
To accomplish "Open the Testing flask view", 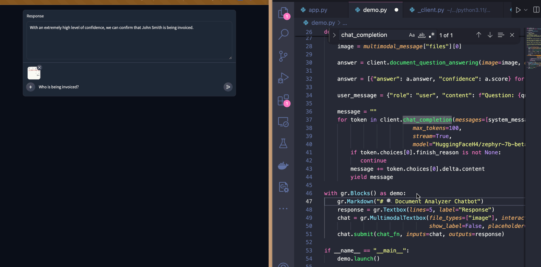I will click(283, 143).
